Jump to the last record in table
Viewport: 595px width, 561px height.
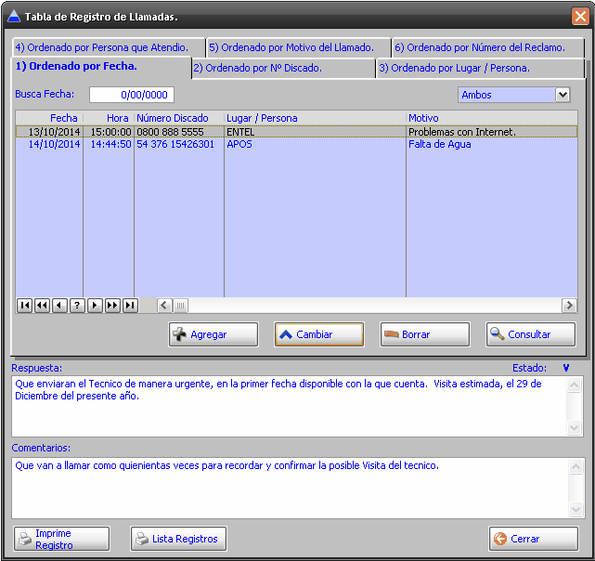pyautogui.click(x=130, y=306)
